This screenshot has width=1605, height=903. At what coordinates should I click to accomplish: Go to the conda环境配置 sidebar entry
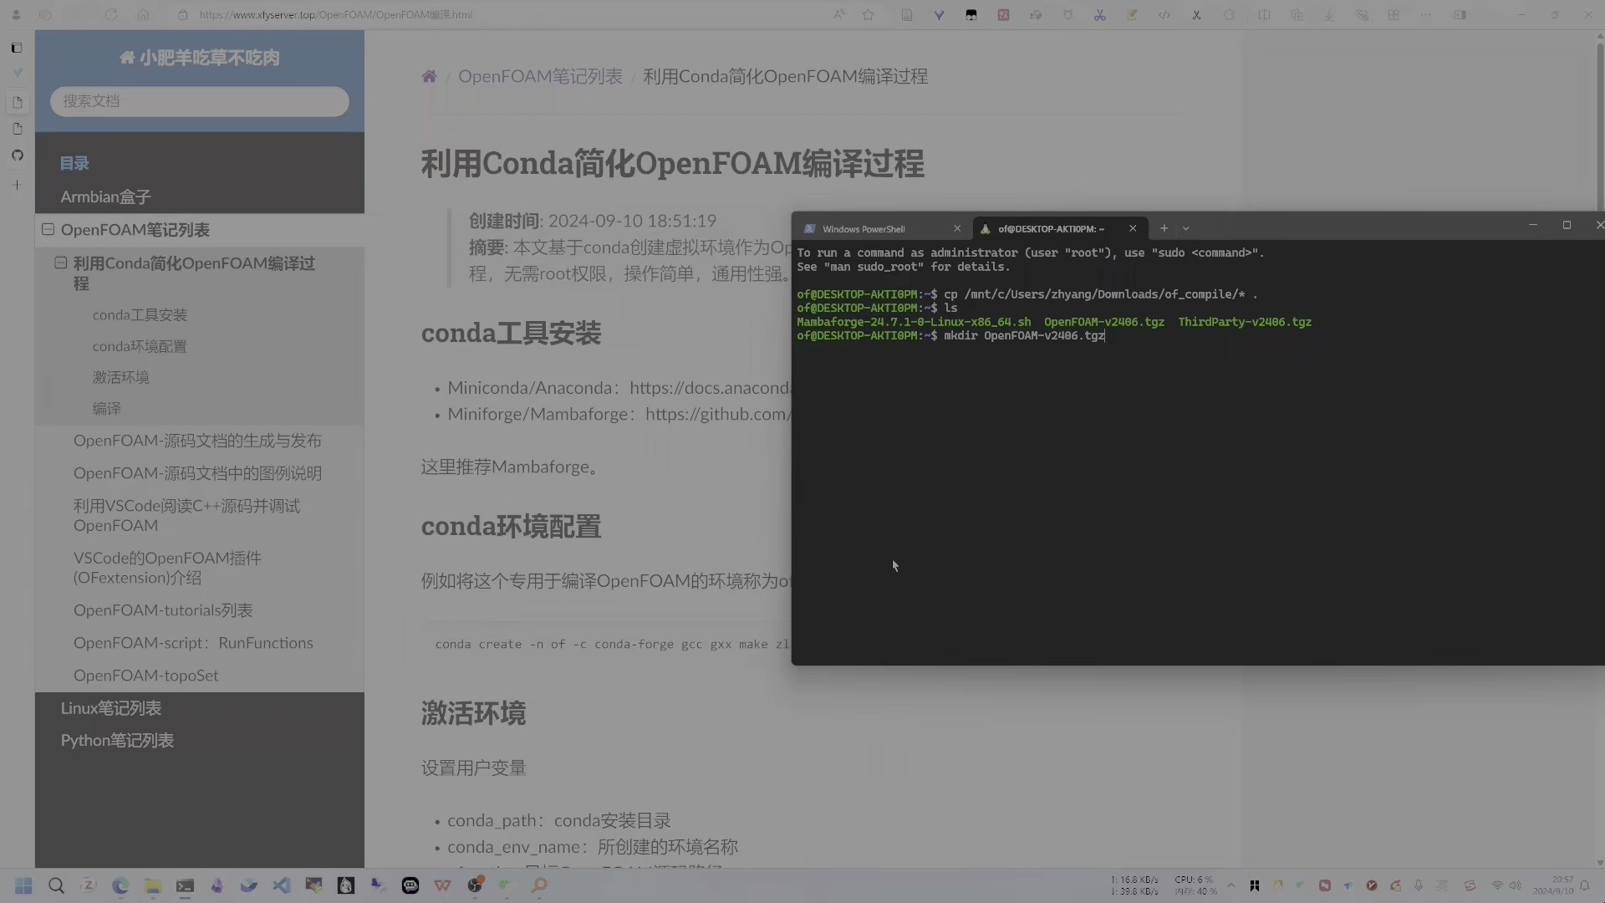[140, 346]
